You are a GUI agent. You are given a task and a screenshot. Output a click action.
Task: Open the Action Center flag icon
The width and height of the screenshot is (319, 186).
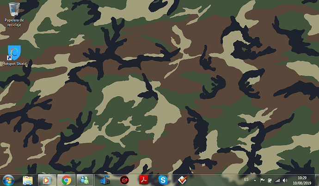point(262,180)
